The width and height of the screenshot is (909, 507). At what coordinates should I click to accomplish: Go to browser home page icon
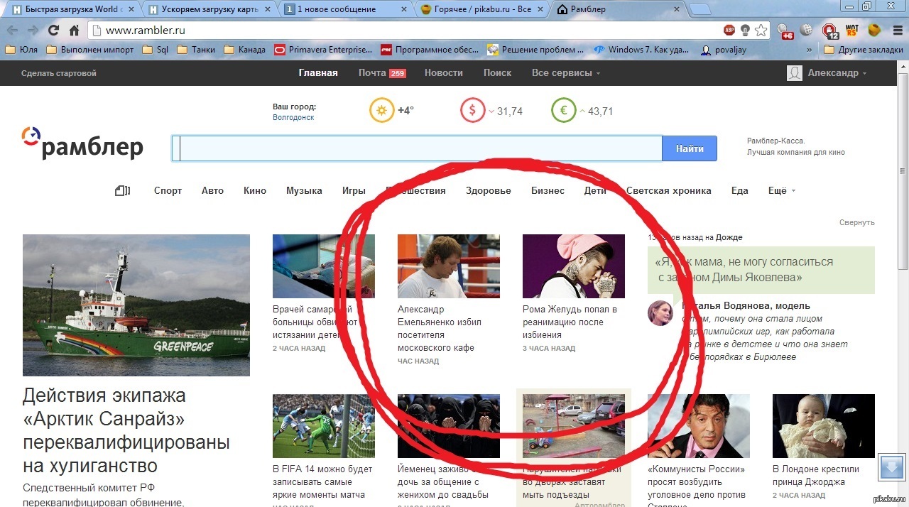coord(74,31)
